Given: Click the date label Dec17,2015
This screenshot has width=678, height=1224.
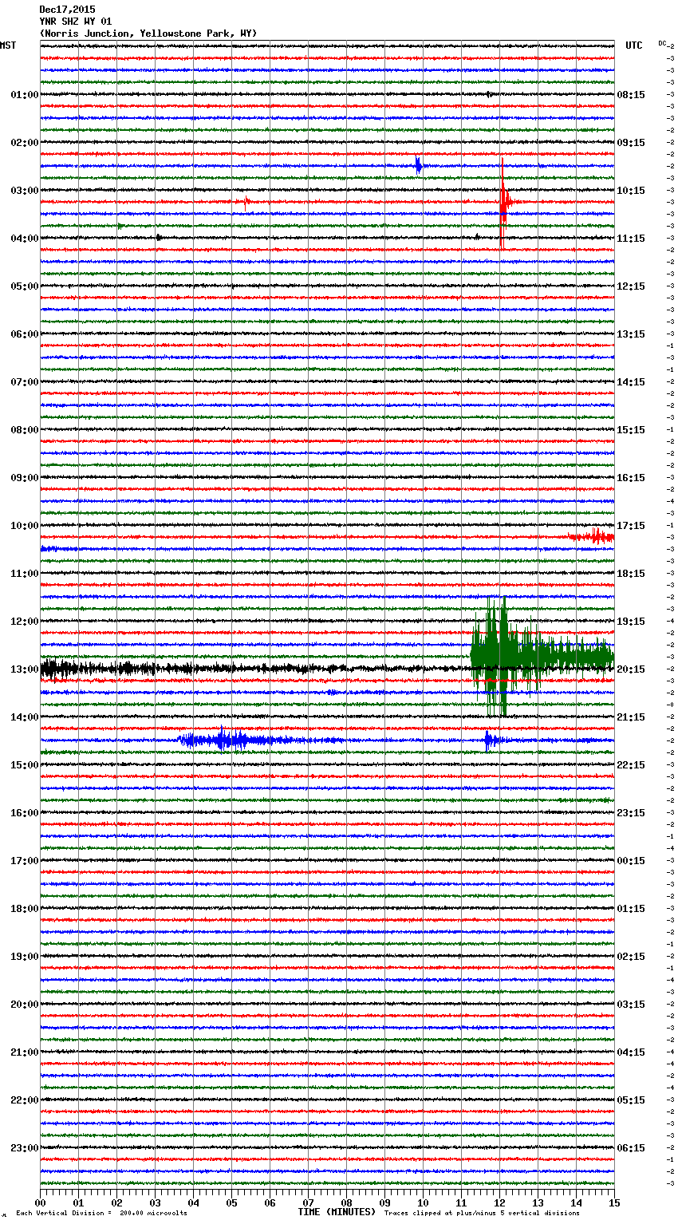Looking at the screenshot, I should tap(67, 10).
